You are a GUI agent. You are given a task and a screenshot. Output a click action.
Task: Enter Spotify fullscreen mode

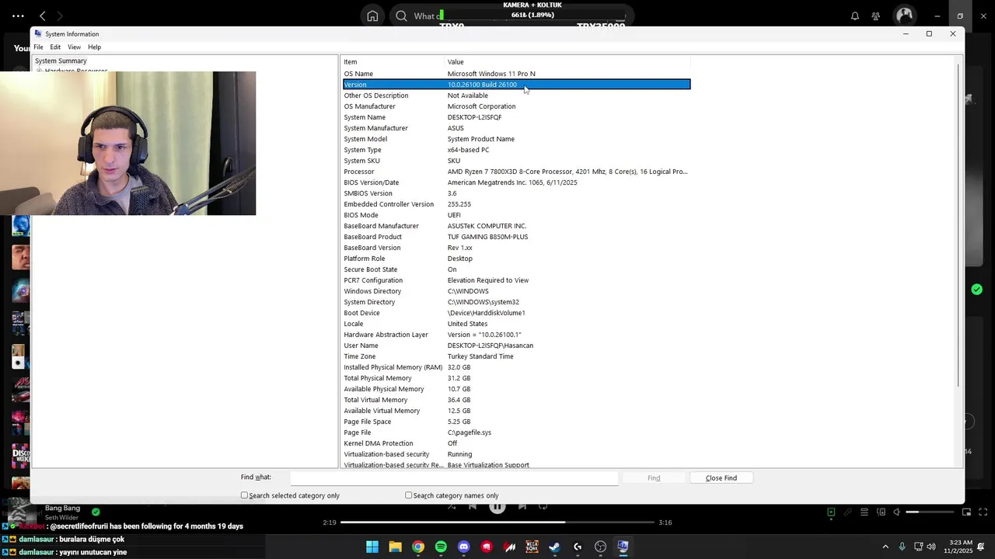[983, 512]
